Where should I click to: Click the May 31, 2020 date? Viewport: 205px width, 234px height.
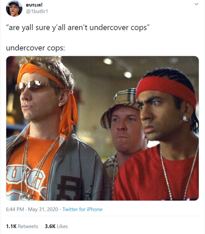click(43, 209)
